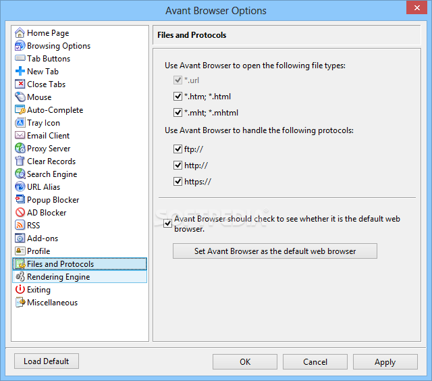
Task: Uncheck the *.htm; *.html checkbox
Action: 178,97
